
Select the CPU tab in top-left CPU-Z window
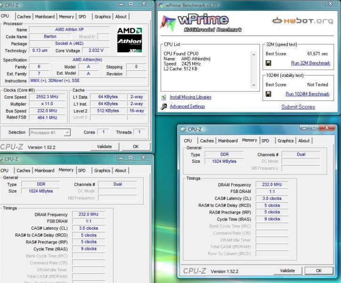[5, 16]
